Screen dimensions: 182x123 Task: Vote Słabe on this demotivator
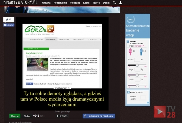(x=27, y=116)
